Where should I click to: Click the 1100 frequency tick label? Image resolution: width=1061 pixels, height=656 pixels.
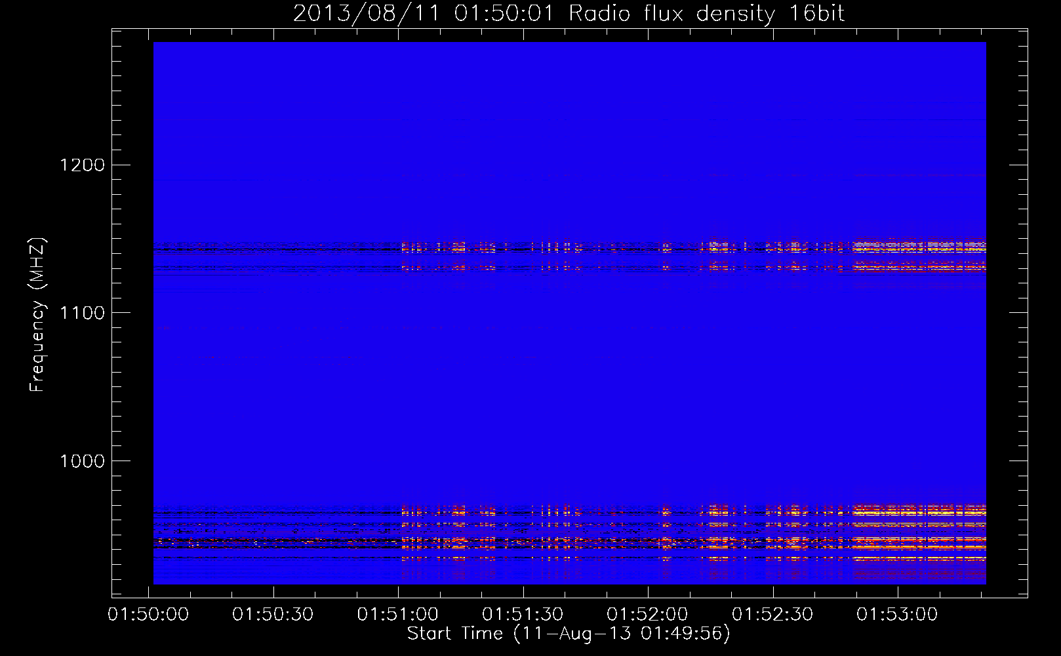tap(82, 313)
